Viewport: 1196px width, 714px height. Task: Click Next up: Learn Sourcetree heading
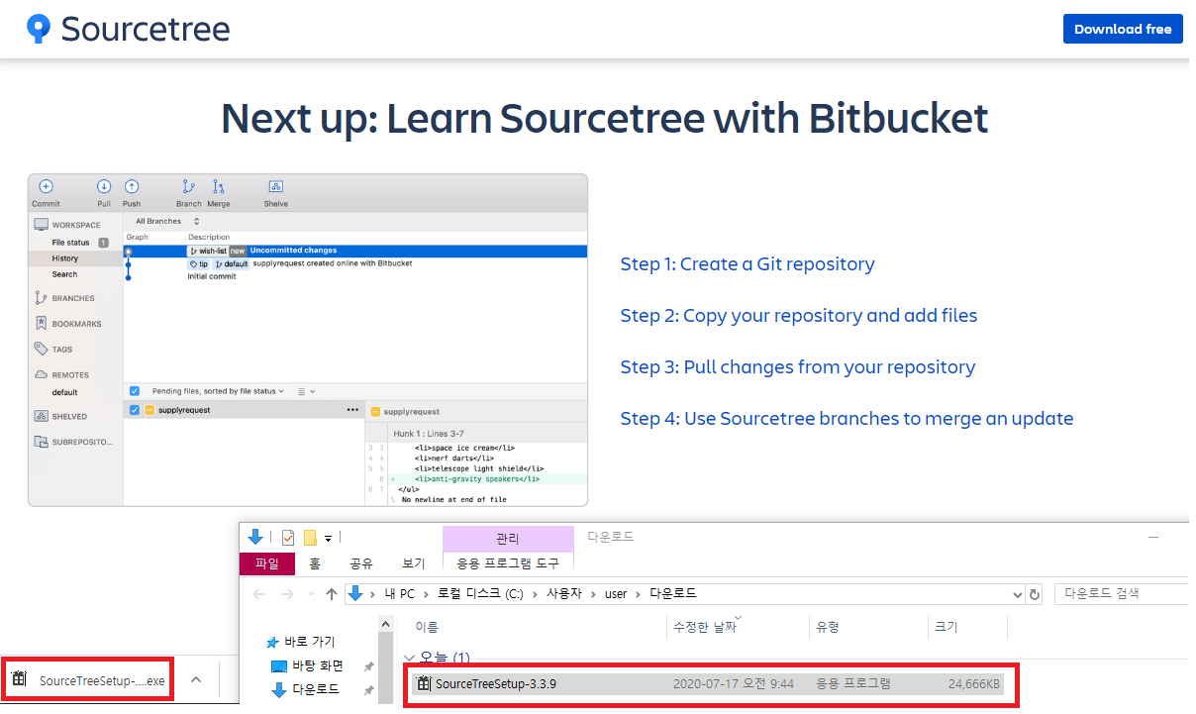click(605, 118)
